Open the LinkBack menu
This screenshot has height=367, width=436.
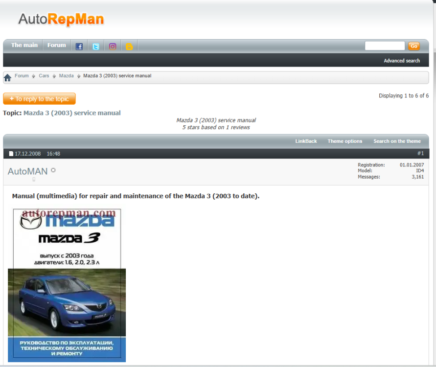[x=306, y=141]
